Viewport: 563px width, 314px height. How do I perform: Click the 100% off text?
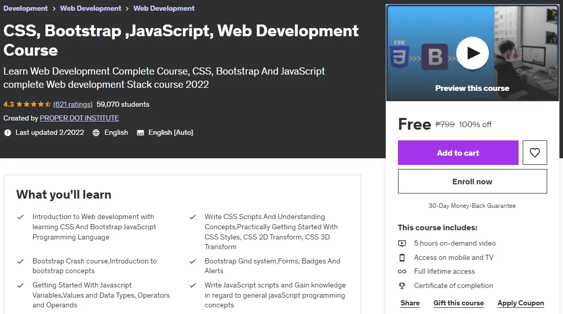[x=475, y=125]
